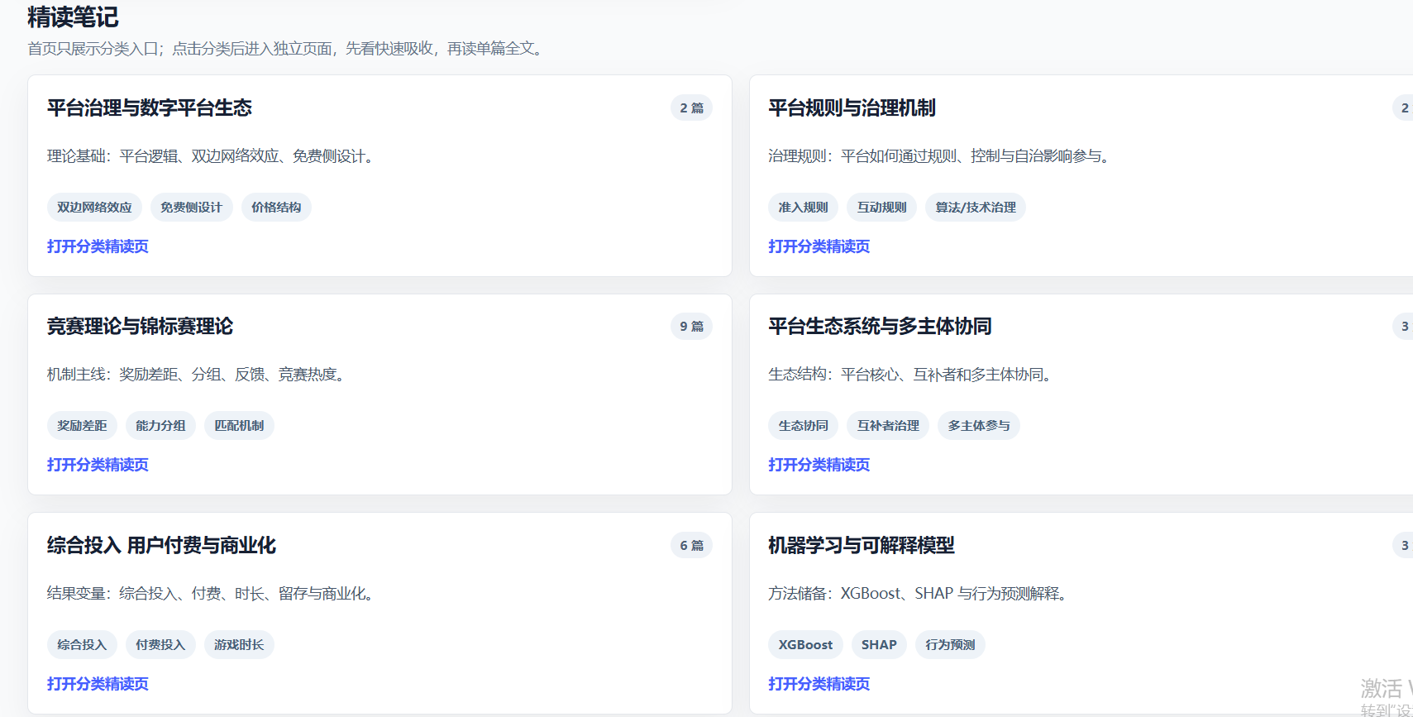Click the 9 篇 count badge
1413x717 pixels.
pos(691,326)
